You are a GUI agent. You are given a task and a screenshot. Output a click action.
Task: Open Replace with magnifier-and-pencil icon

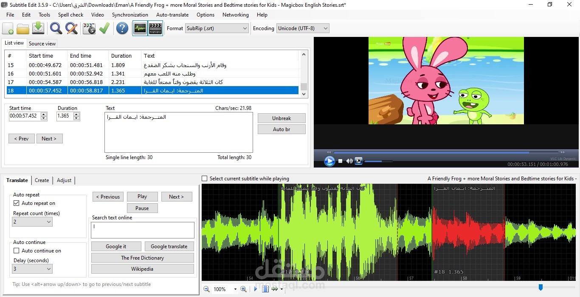[x=71, y=28]
